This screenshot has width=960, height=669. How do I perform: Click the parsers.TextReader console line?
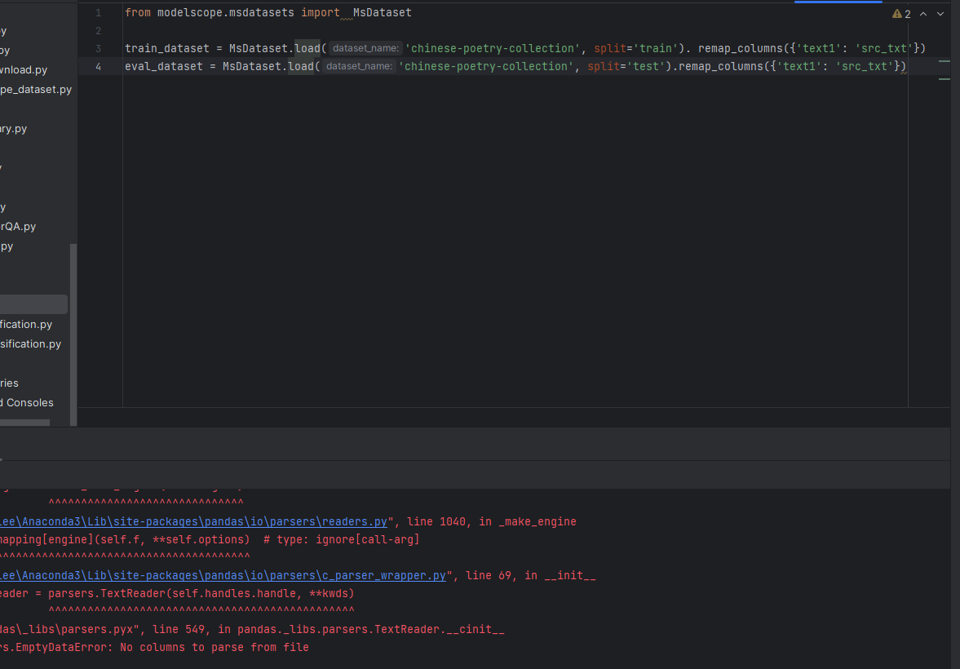(x=177, y=593)
